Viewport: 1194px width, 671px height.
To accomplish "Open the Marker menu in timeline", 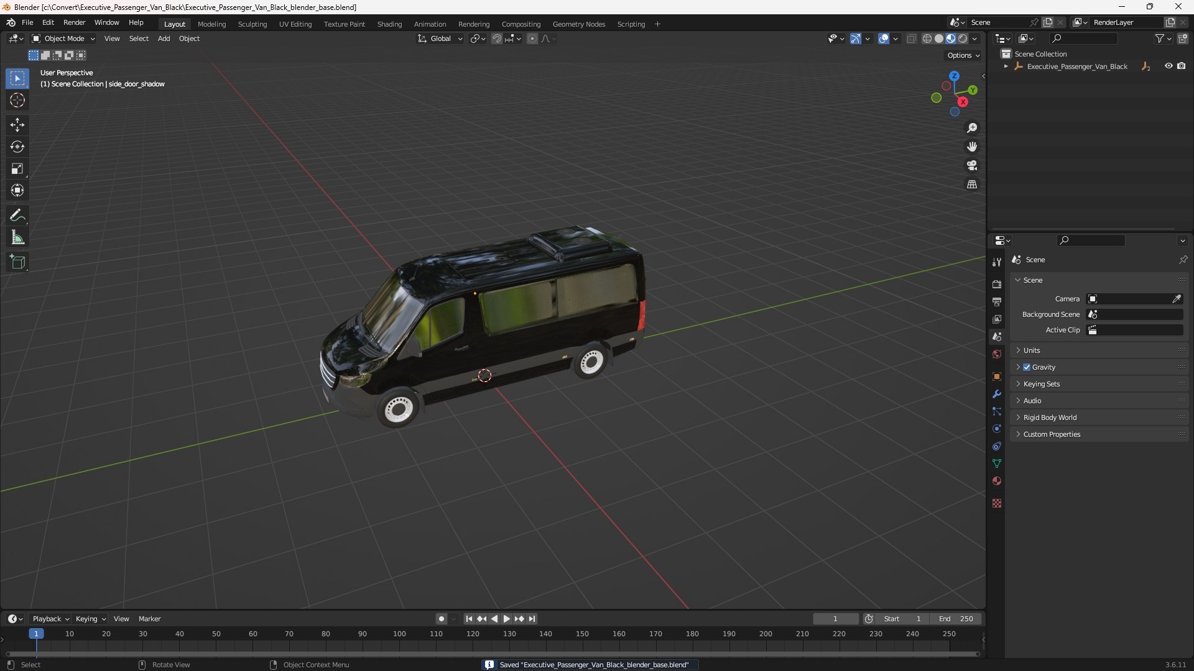I will pyautogui.click(x=149, y=619).
